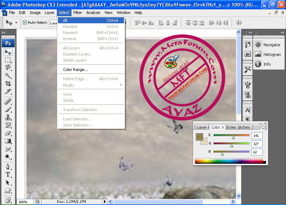Click All in the Select menu
Screen dimensions: 286x205
click(x=65, y=20)
